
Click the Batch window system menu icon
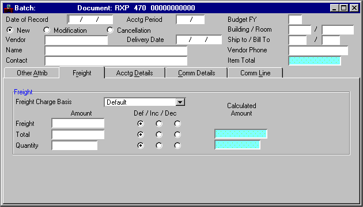[8, 8]
